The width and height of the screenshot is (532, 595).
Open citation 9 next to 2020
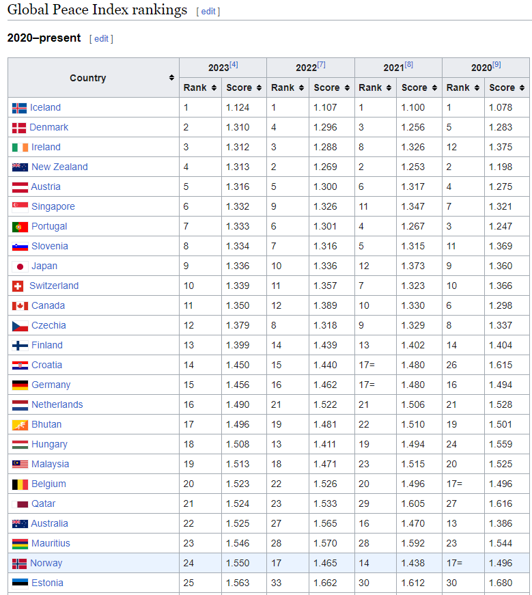coord(496,65)
